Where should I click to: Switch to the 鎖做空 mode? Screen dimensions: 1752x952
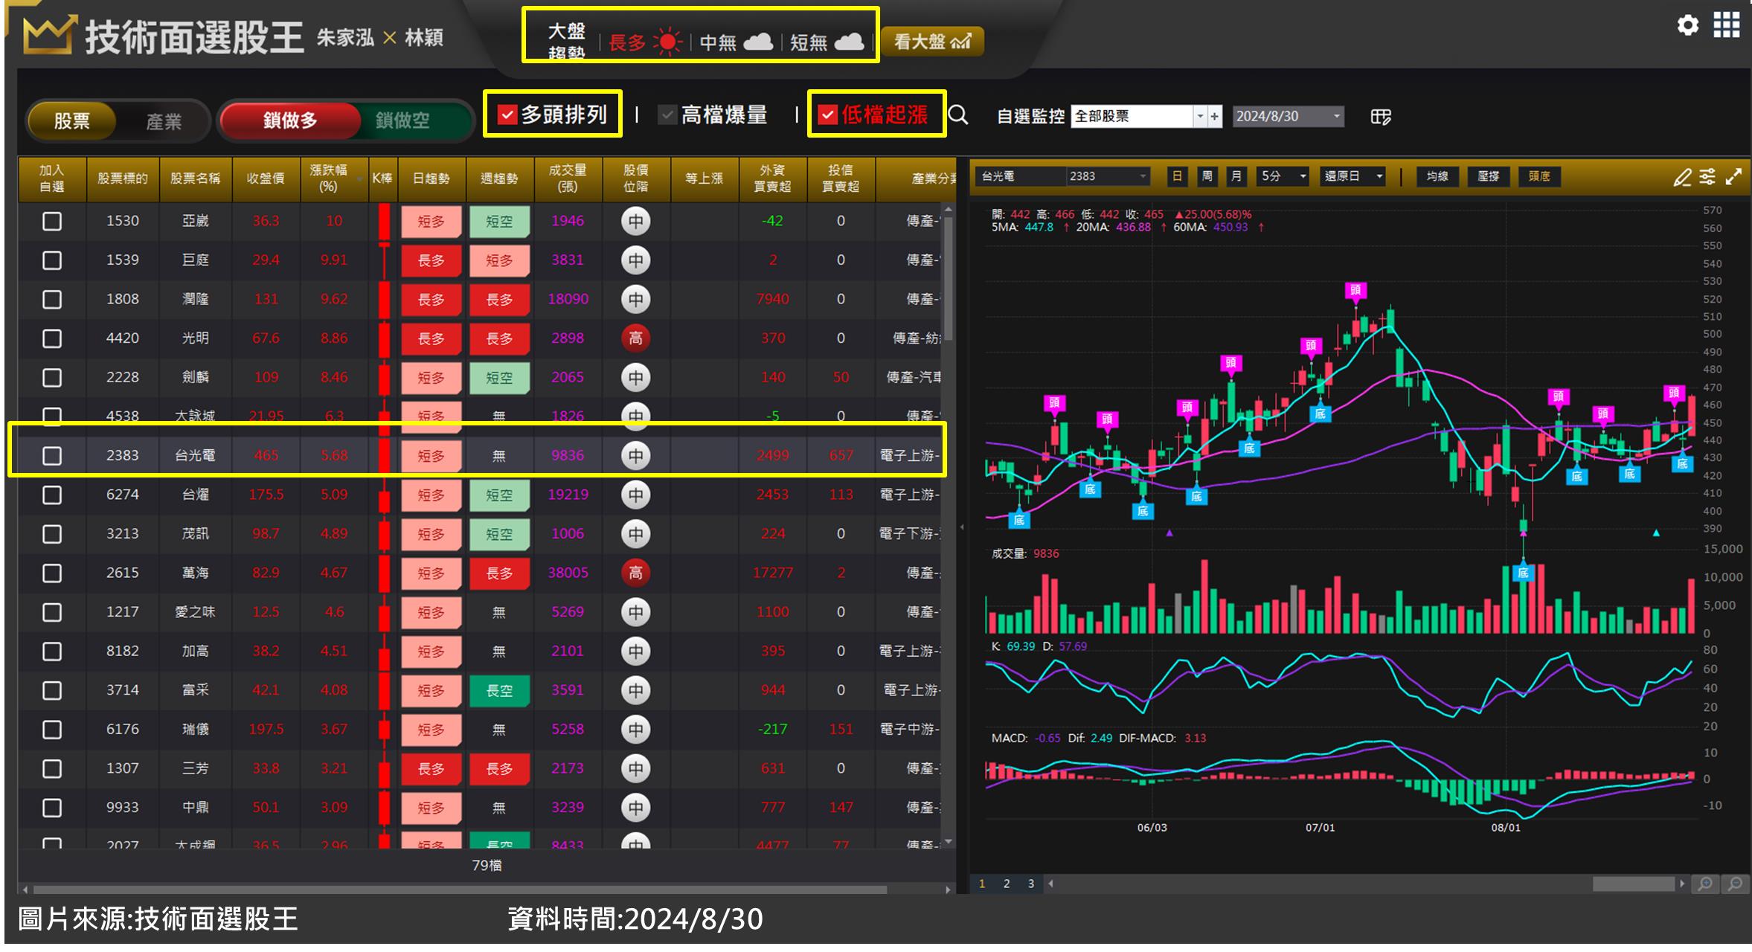pyautogui.click(x=402, y=120)
